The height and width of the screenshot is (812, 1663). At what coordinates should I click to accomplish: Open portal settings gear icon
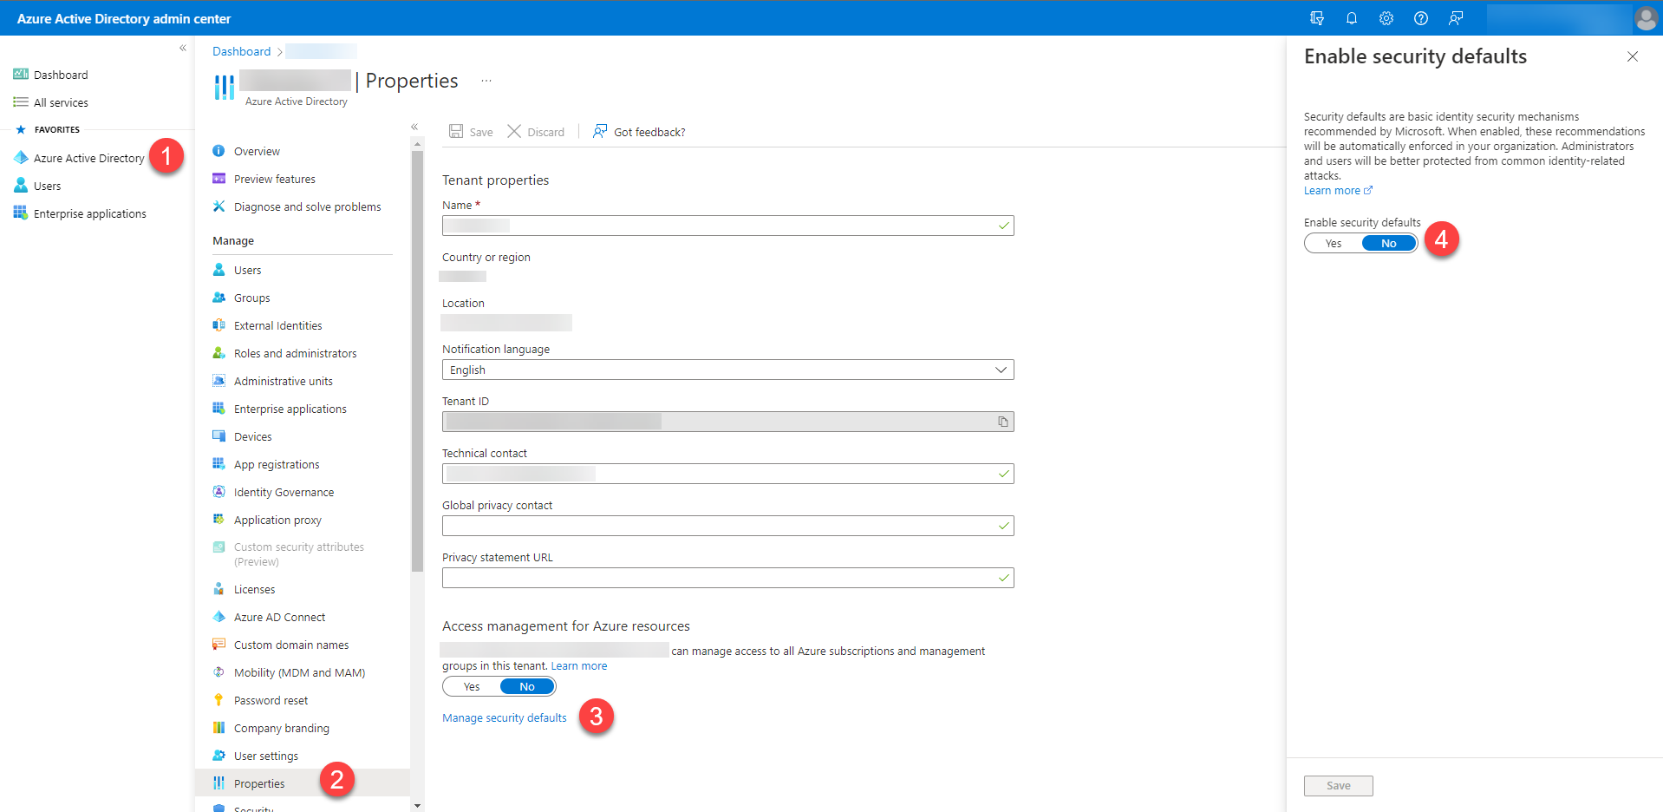[x=1386, y=18]
